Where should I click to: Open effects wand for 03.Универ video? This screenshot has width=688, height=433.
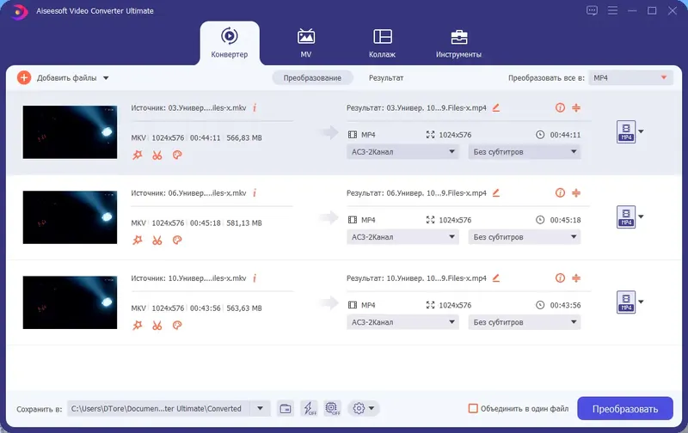tap(138, 155)
